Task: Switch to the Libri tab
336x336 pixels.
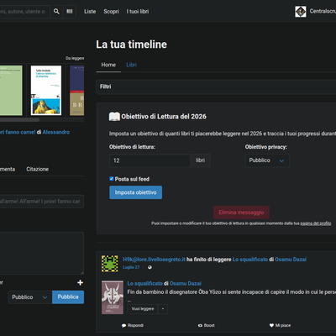Action: (x=131, y=65)
